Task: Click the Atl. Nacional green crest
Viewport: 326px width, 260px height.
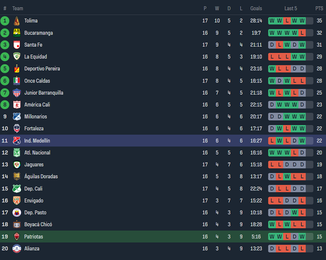Action: click(x=17, y=152)
